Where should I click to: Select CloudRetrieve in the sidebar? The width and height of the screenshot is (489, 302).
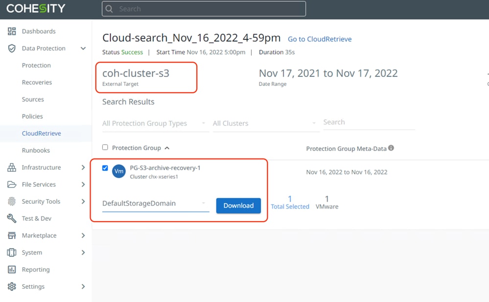(41, 133)
